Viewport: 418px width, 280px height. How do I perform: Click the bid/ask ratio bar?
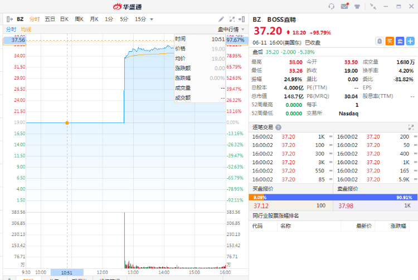click(333, 198)
